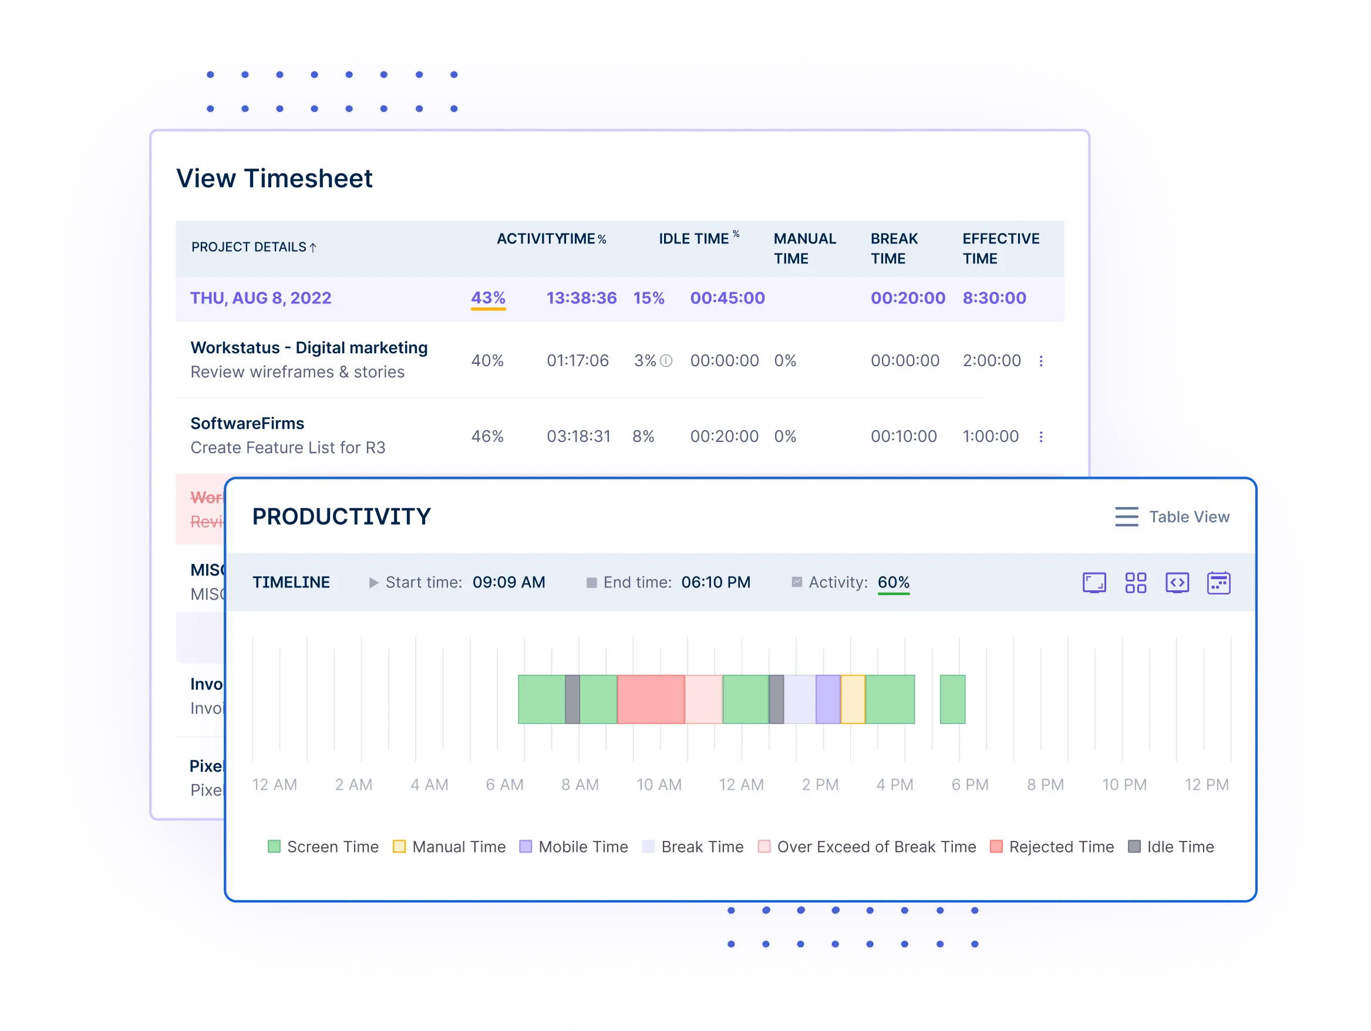Screen dimensions: 1371x1031
Task: Click the monitor/screen view icon
Action: coord(1094,583)
